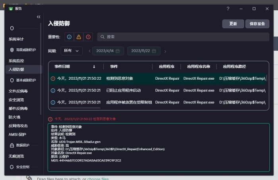The height and width of the screenshot is (180, 278).
Task: Click the UDS:Trojan.MSIL.SBadur.gen name line
Action: click(76, 142)
